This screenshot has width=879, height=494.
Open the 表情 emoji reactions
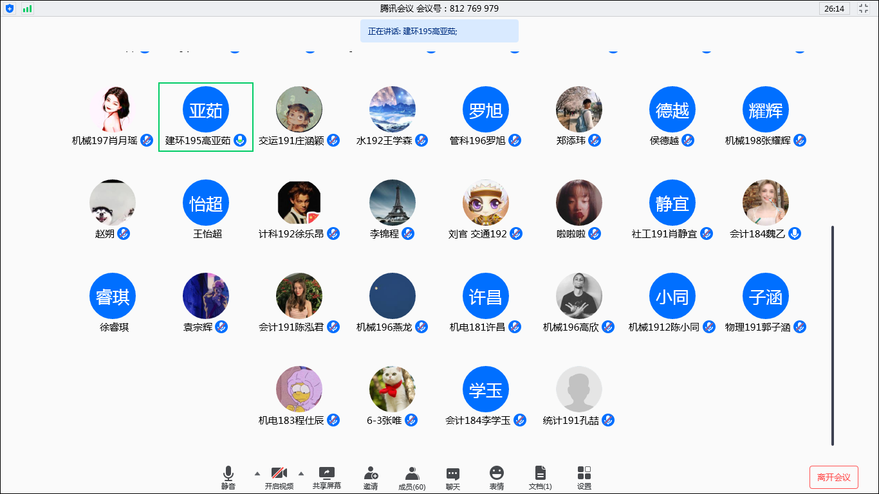click(x=496, y=477)
